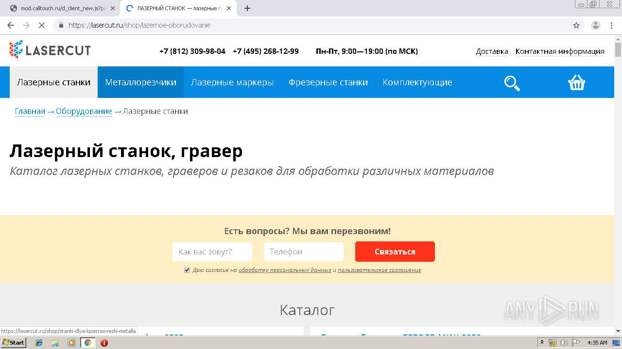Open a new browser tab
Image resolution: width=622 pixels, height=349 pixels.
(247, 8)
